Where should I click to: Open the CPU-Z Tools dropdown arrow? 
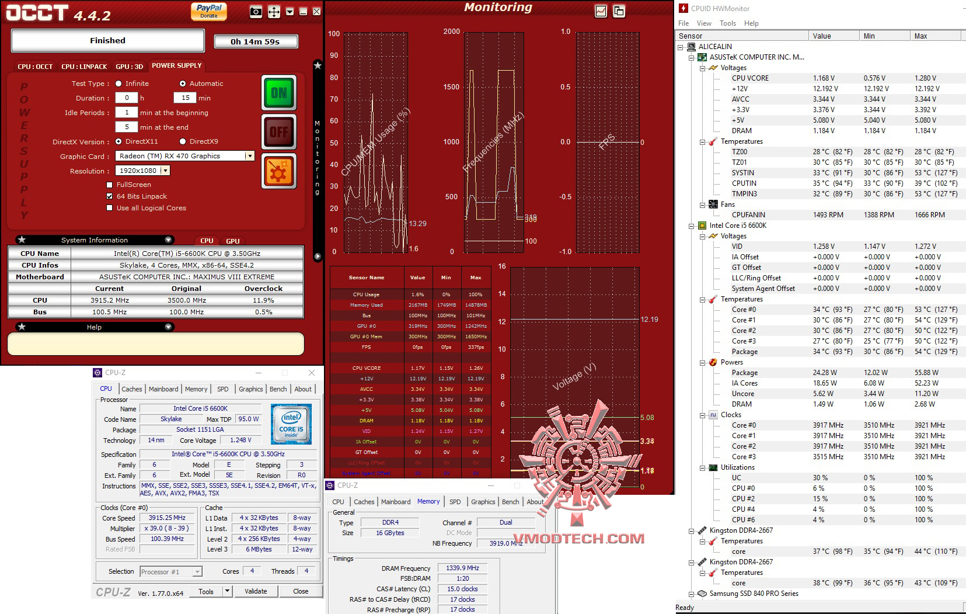pos(228,591)
